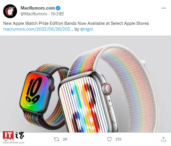171x146 pixels.
Task: Open the Apple Watch Pride bands image
Action: (x=85, y=84)
